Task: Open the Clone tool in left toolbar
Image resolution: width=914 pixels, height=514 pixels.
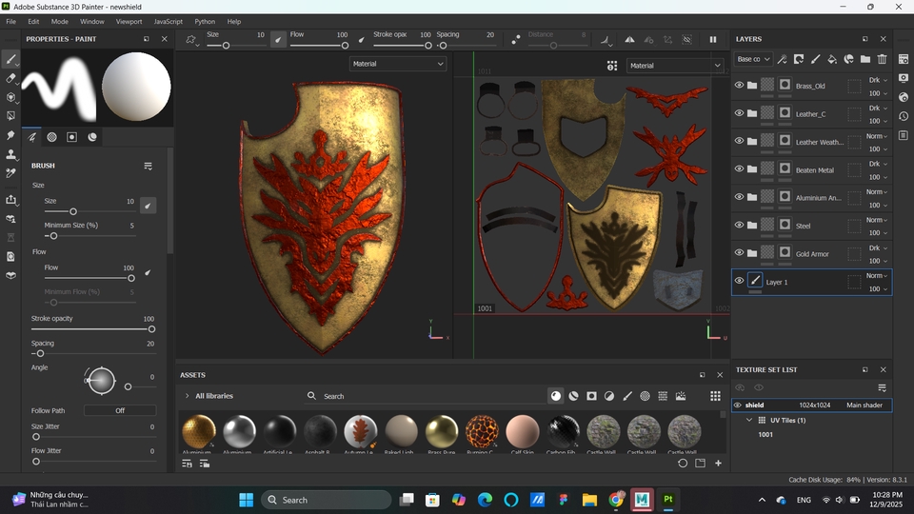Action: pos(10,154)
